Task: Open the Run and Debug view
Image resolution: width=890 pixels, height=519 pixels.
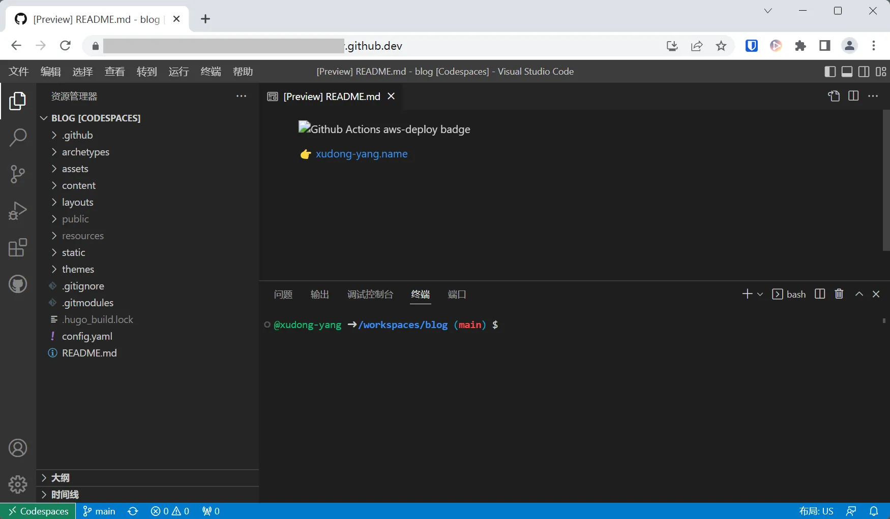Action: (x=18, y=211)
